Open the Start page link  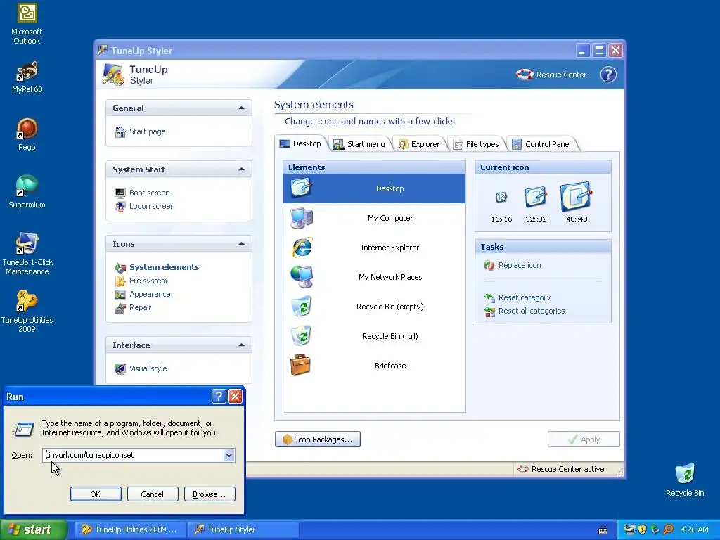[148, 131]
